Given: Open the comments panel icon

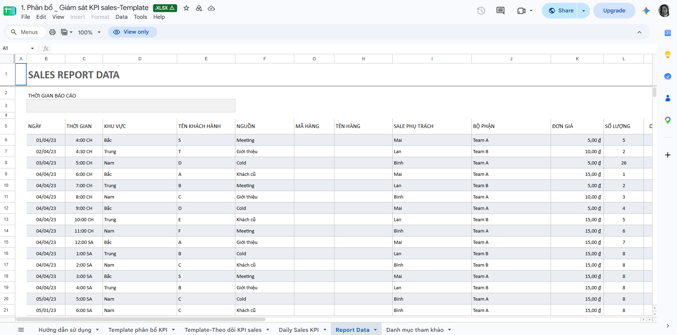Looking at the screenshot, I should (501, 11).
